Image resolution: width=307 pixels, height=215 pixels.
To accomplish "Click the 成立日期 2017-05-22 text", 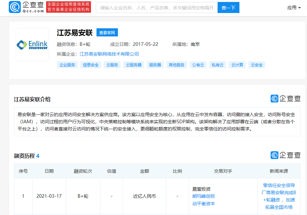I will tap(134, 44).
